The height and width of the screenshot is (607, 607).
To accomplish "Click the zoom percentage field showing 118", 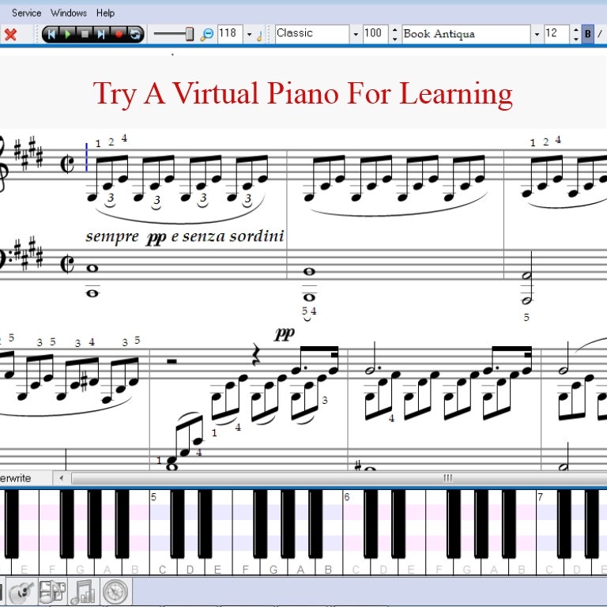I will (x=230, y=34).
